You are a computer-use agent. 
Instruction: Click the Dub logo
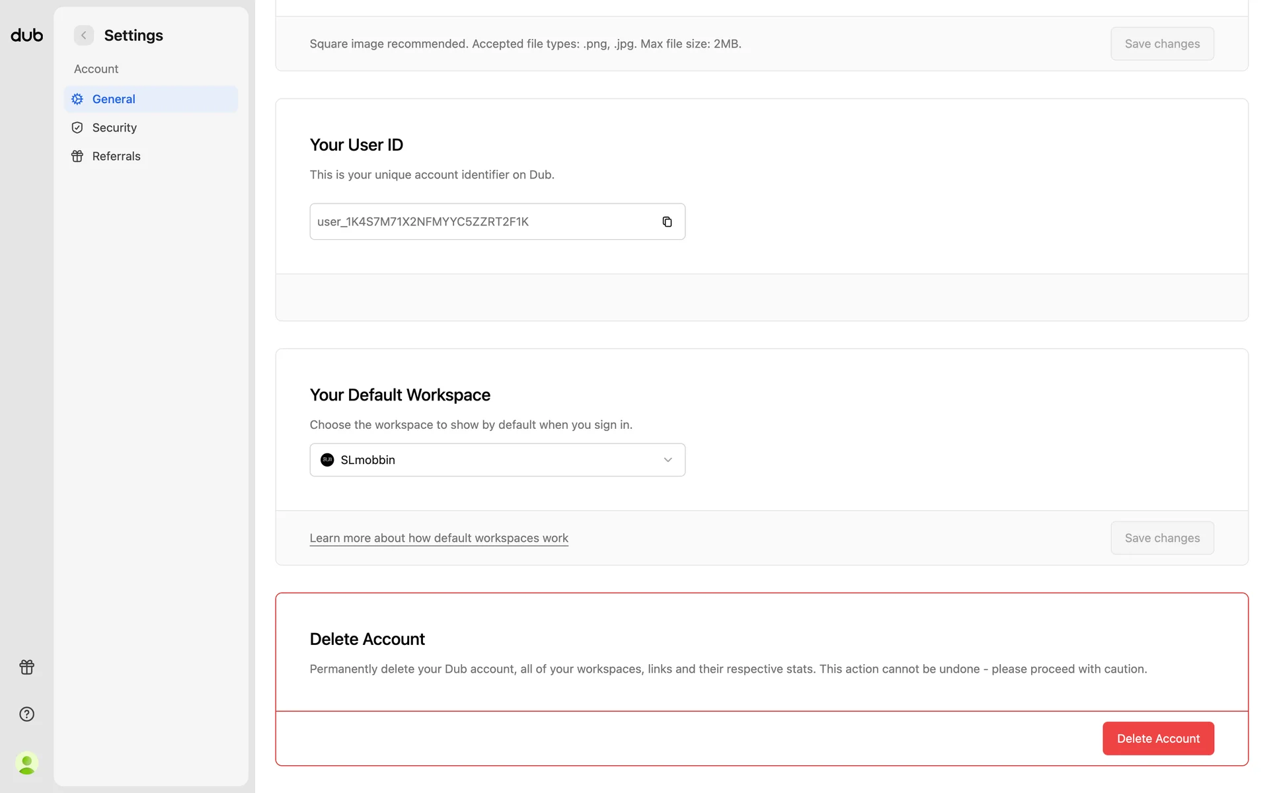pyautogui.click(x=26, y=35)
